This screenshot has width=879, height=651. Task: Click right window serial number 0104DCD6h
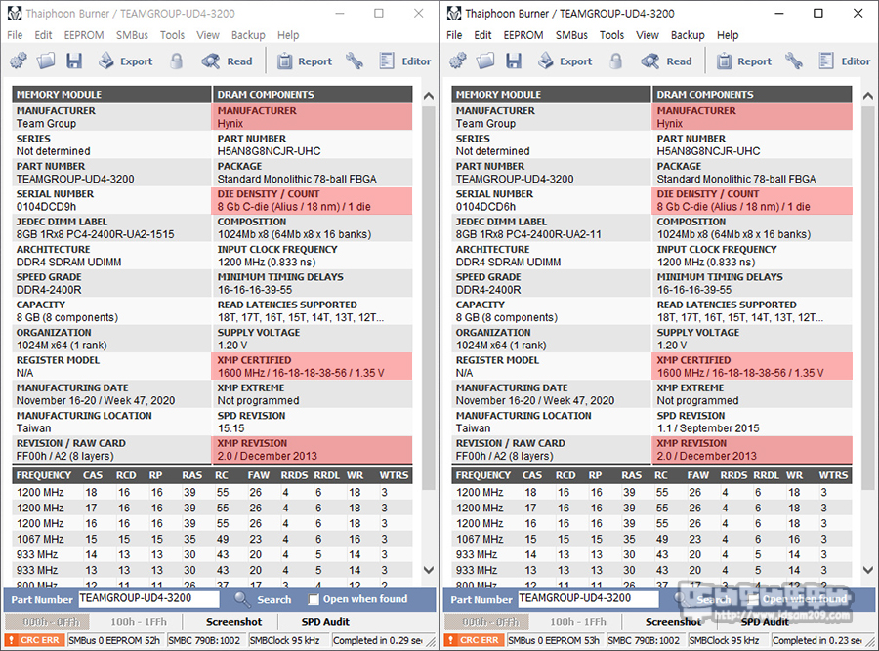485,206
